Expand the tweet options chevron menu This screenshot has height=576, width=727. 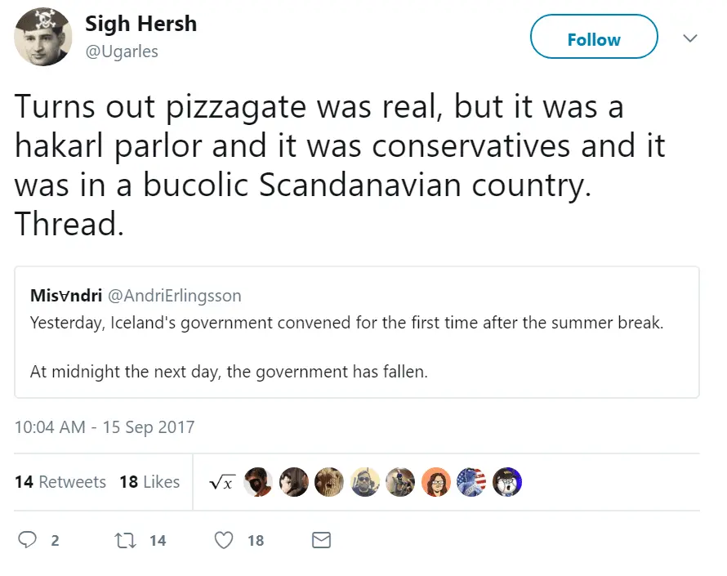[x=690, y=38]
